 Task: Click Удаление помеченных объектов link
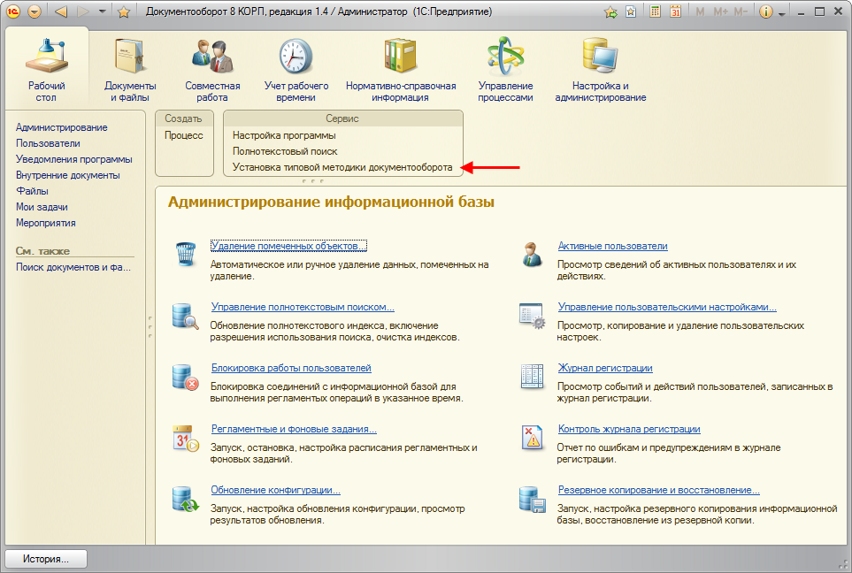(288, 246)
